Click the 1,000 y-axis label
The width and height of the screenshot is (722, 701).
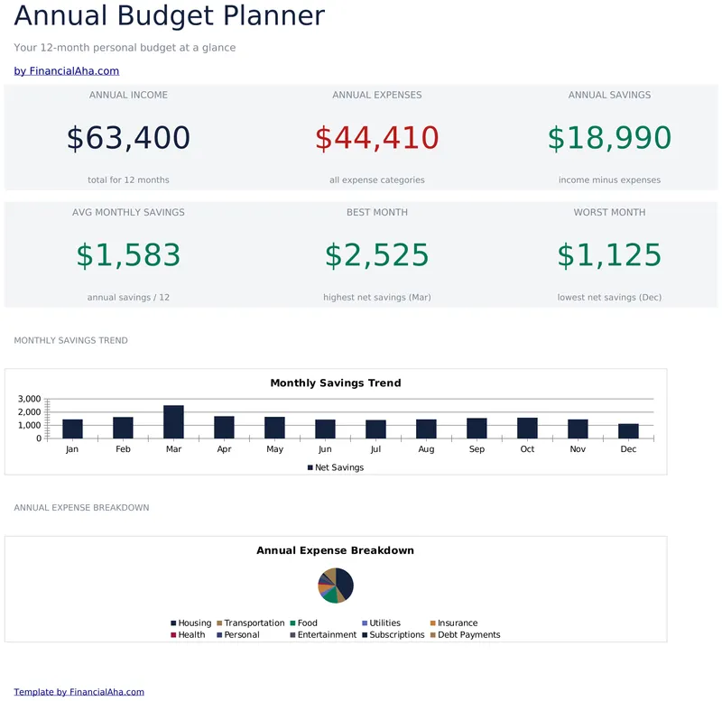[30, 425]
